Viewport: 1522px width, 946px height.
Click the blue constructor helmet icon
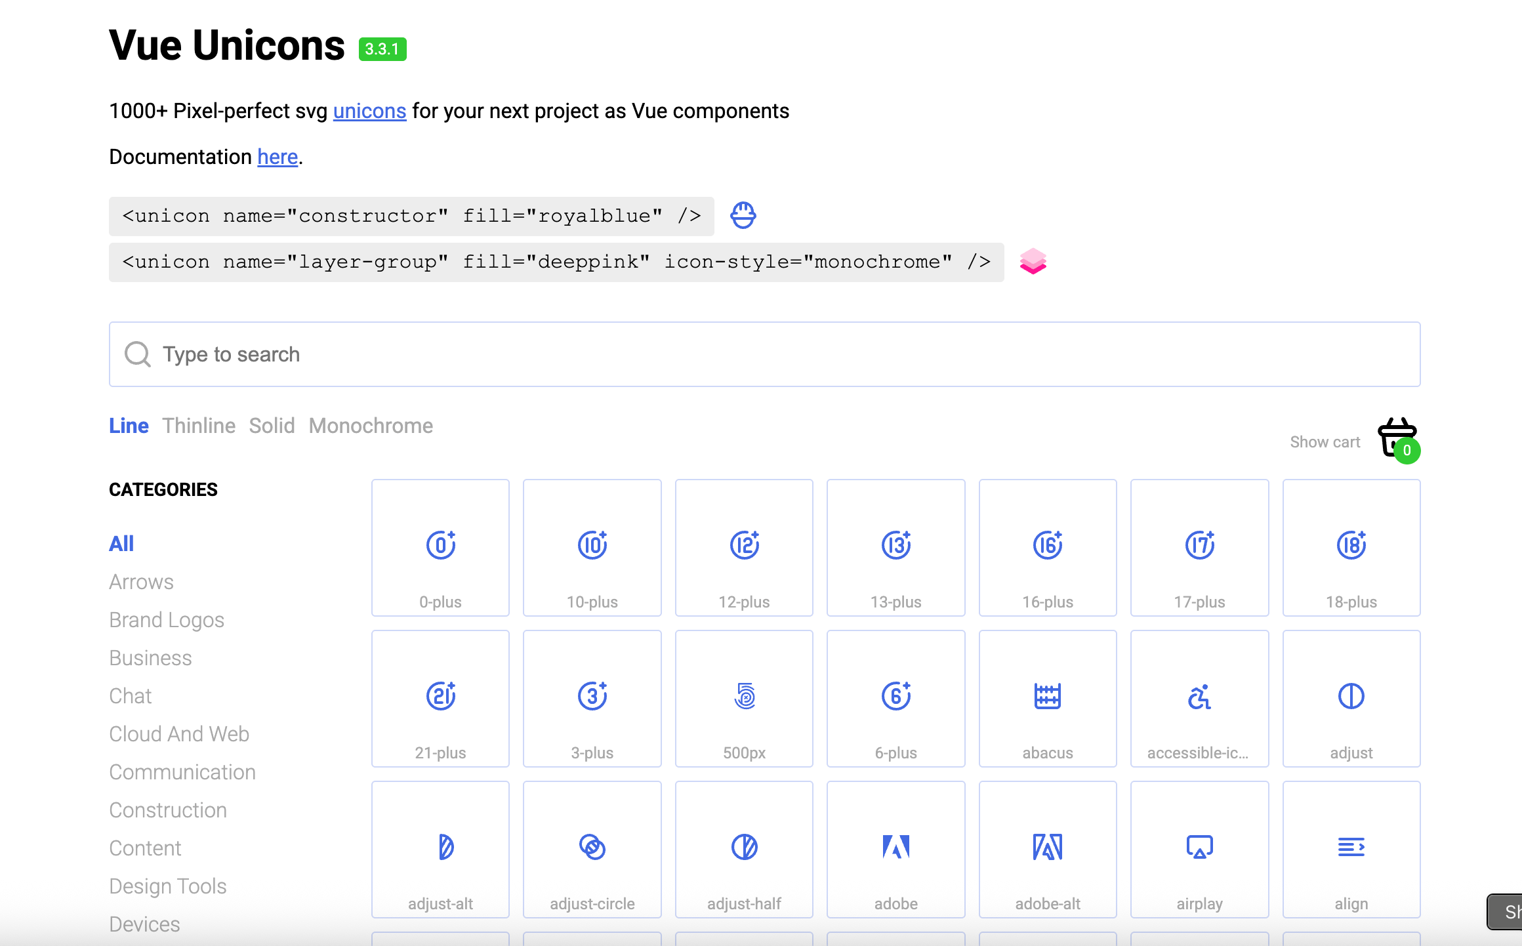click(743, 215)
